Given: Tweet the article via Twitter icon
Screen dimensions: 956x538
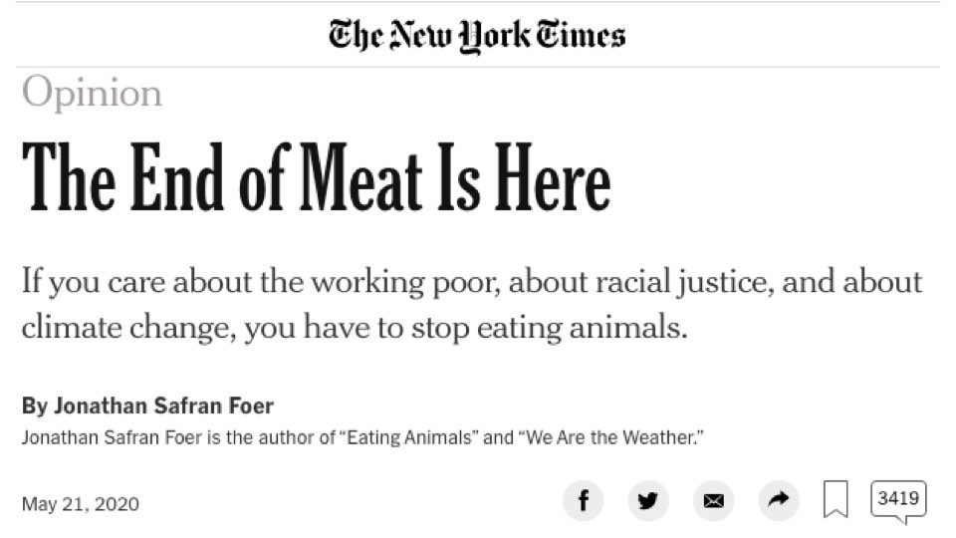Looking at the screenshot, I should (x=648, y=501).
